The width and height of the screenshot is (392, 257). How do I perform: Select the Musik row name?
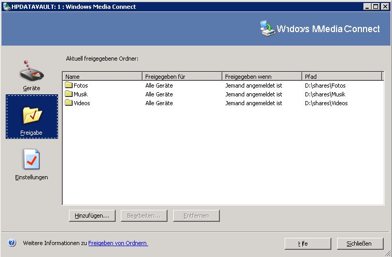(80, 94)
